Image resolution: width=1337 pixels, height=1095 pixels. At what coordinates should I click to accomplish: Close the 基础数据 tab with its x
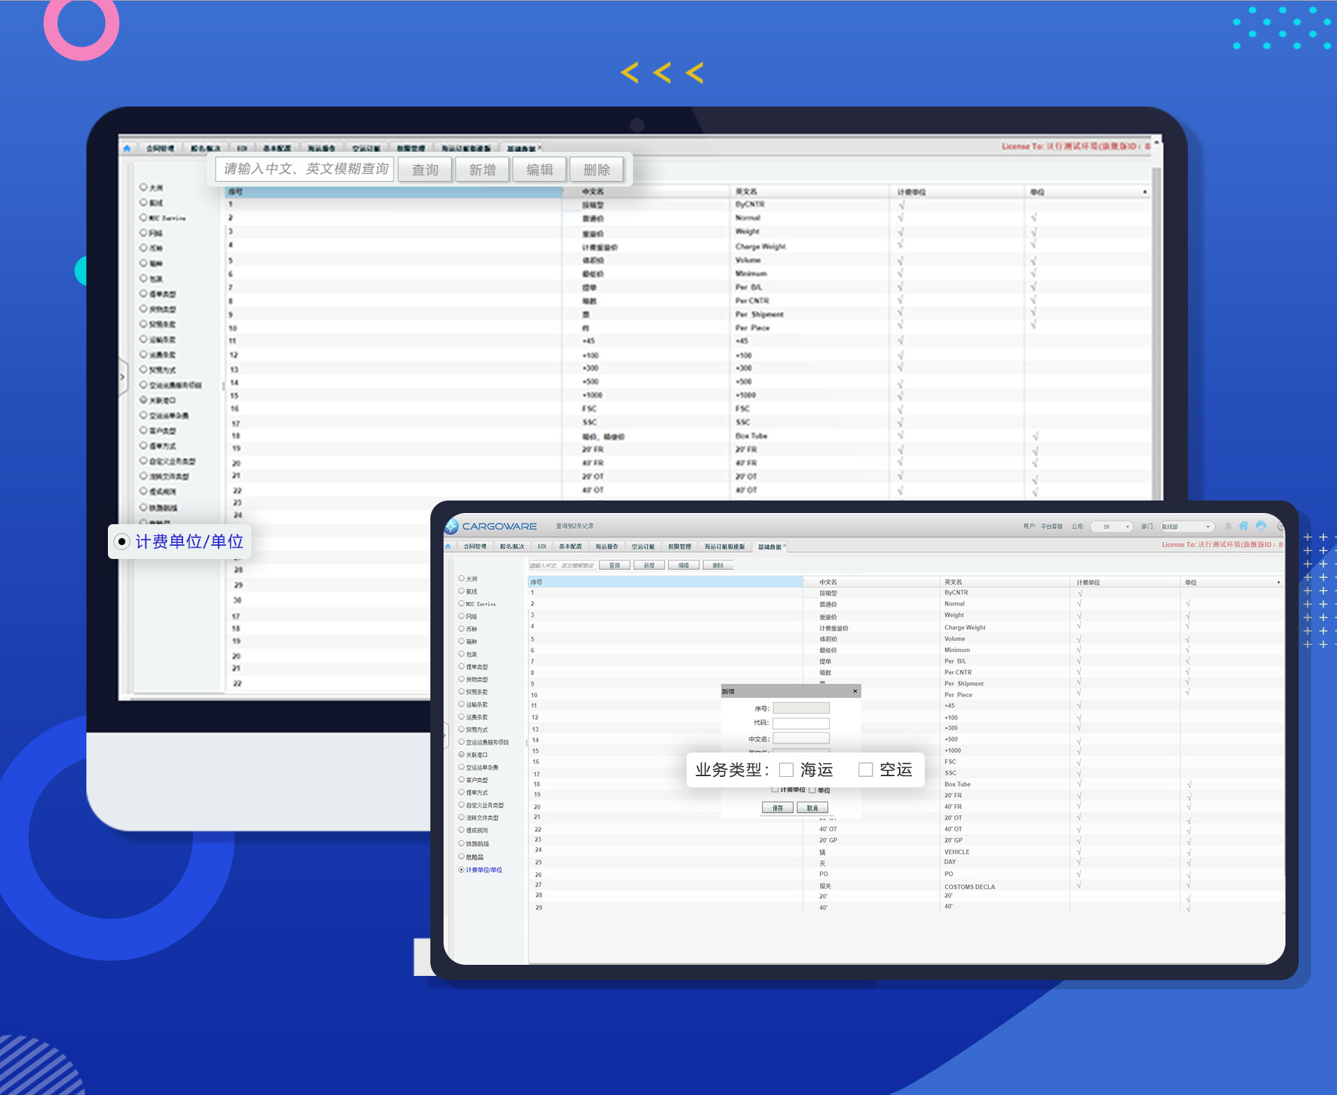(785, 545)
